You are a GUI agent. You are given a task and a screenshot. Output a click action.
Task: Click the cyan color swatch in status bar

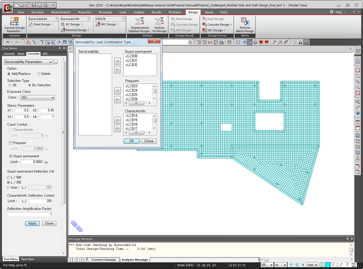click(x=328, y=265)
